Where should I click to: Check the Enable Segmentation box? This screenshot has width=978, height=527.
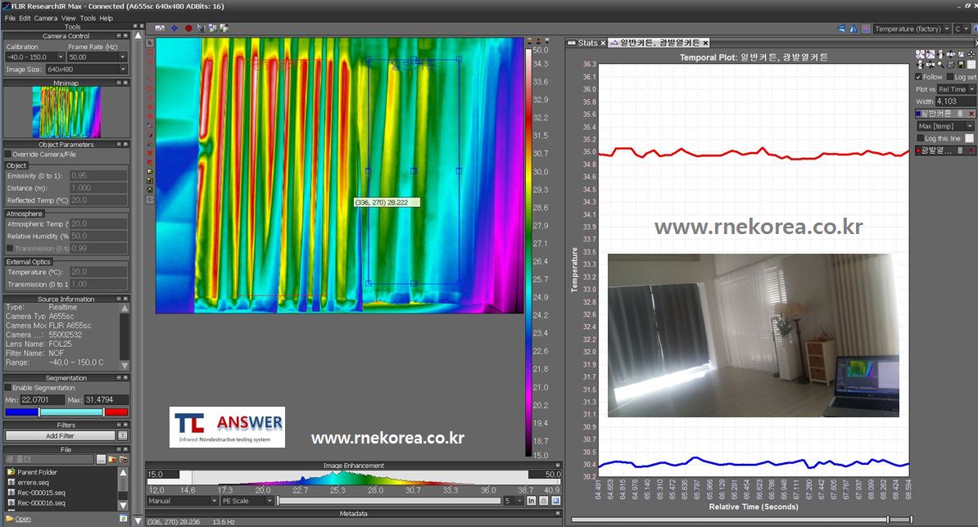click(x=8, y=387)
